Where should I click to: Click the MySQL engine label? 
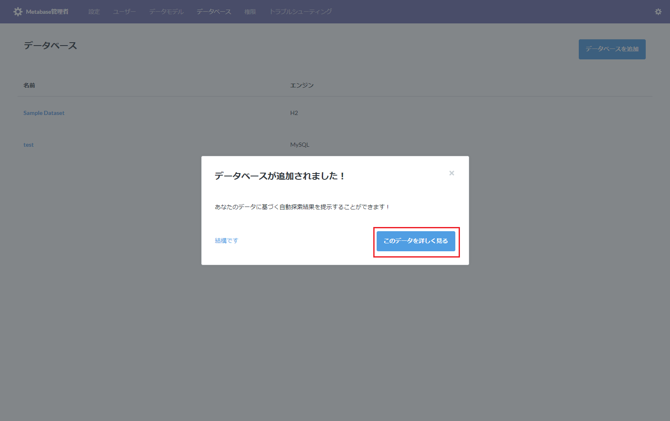pos(300,144)
